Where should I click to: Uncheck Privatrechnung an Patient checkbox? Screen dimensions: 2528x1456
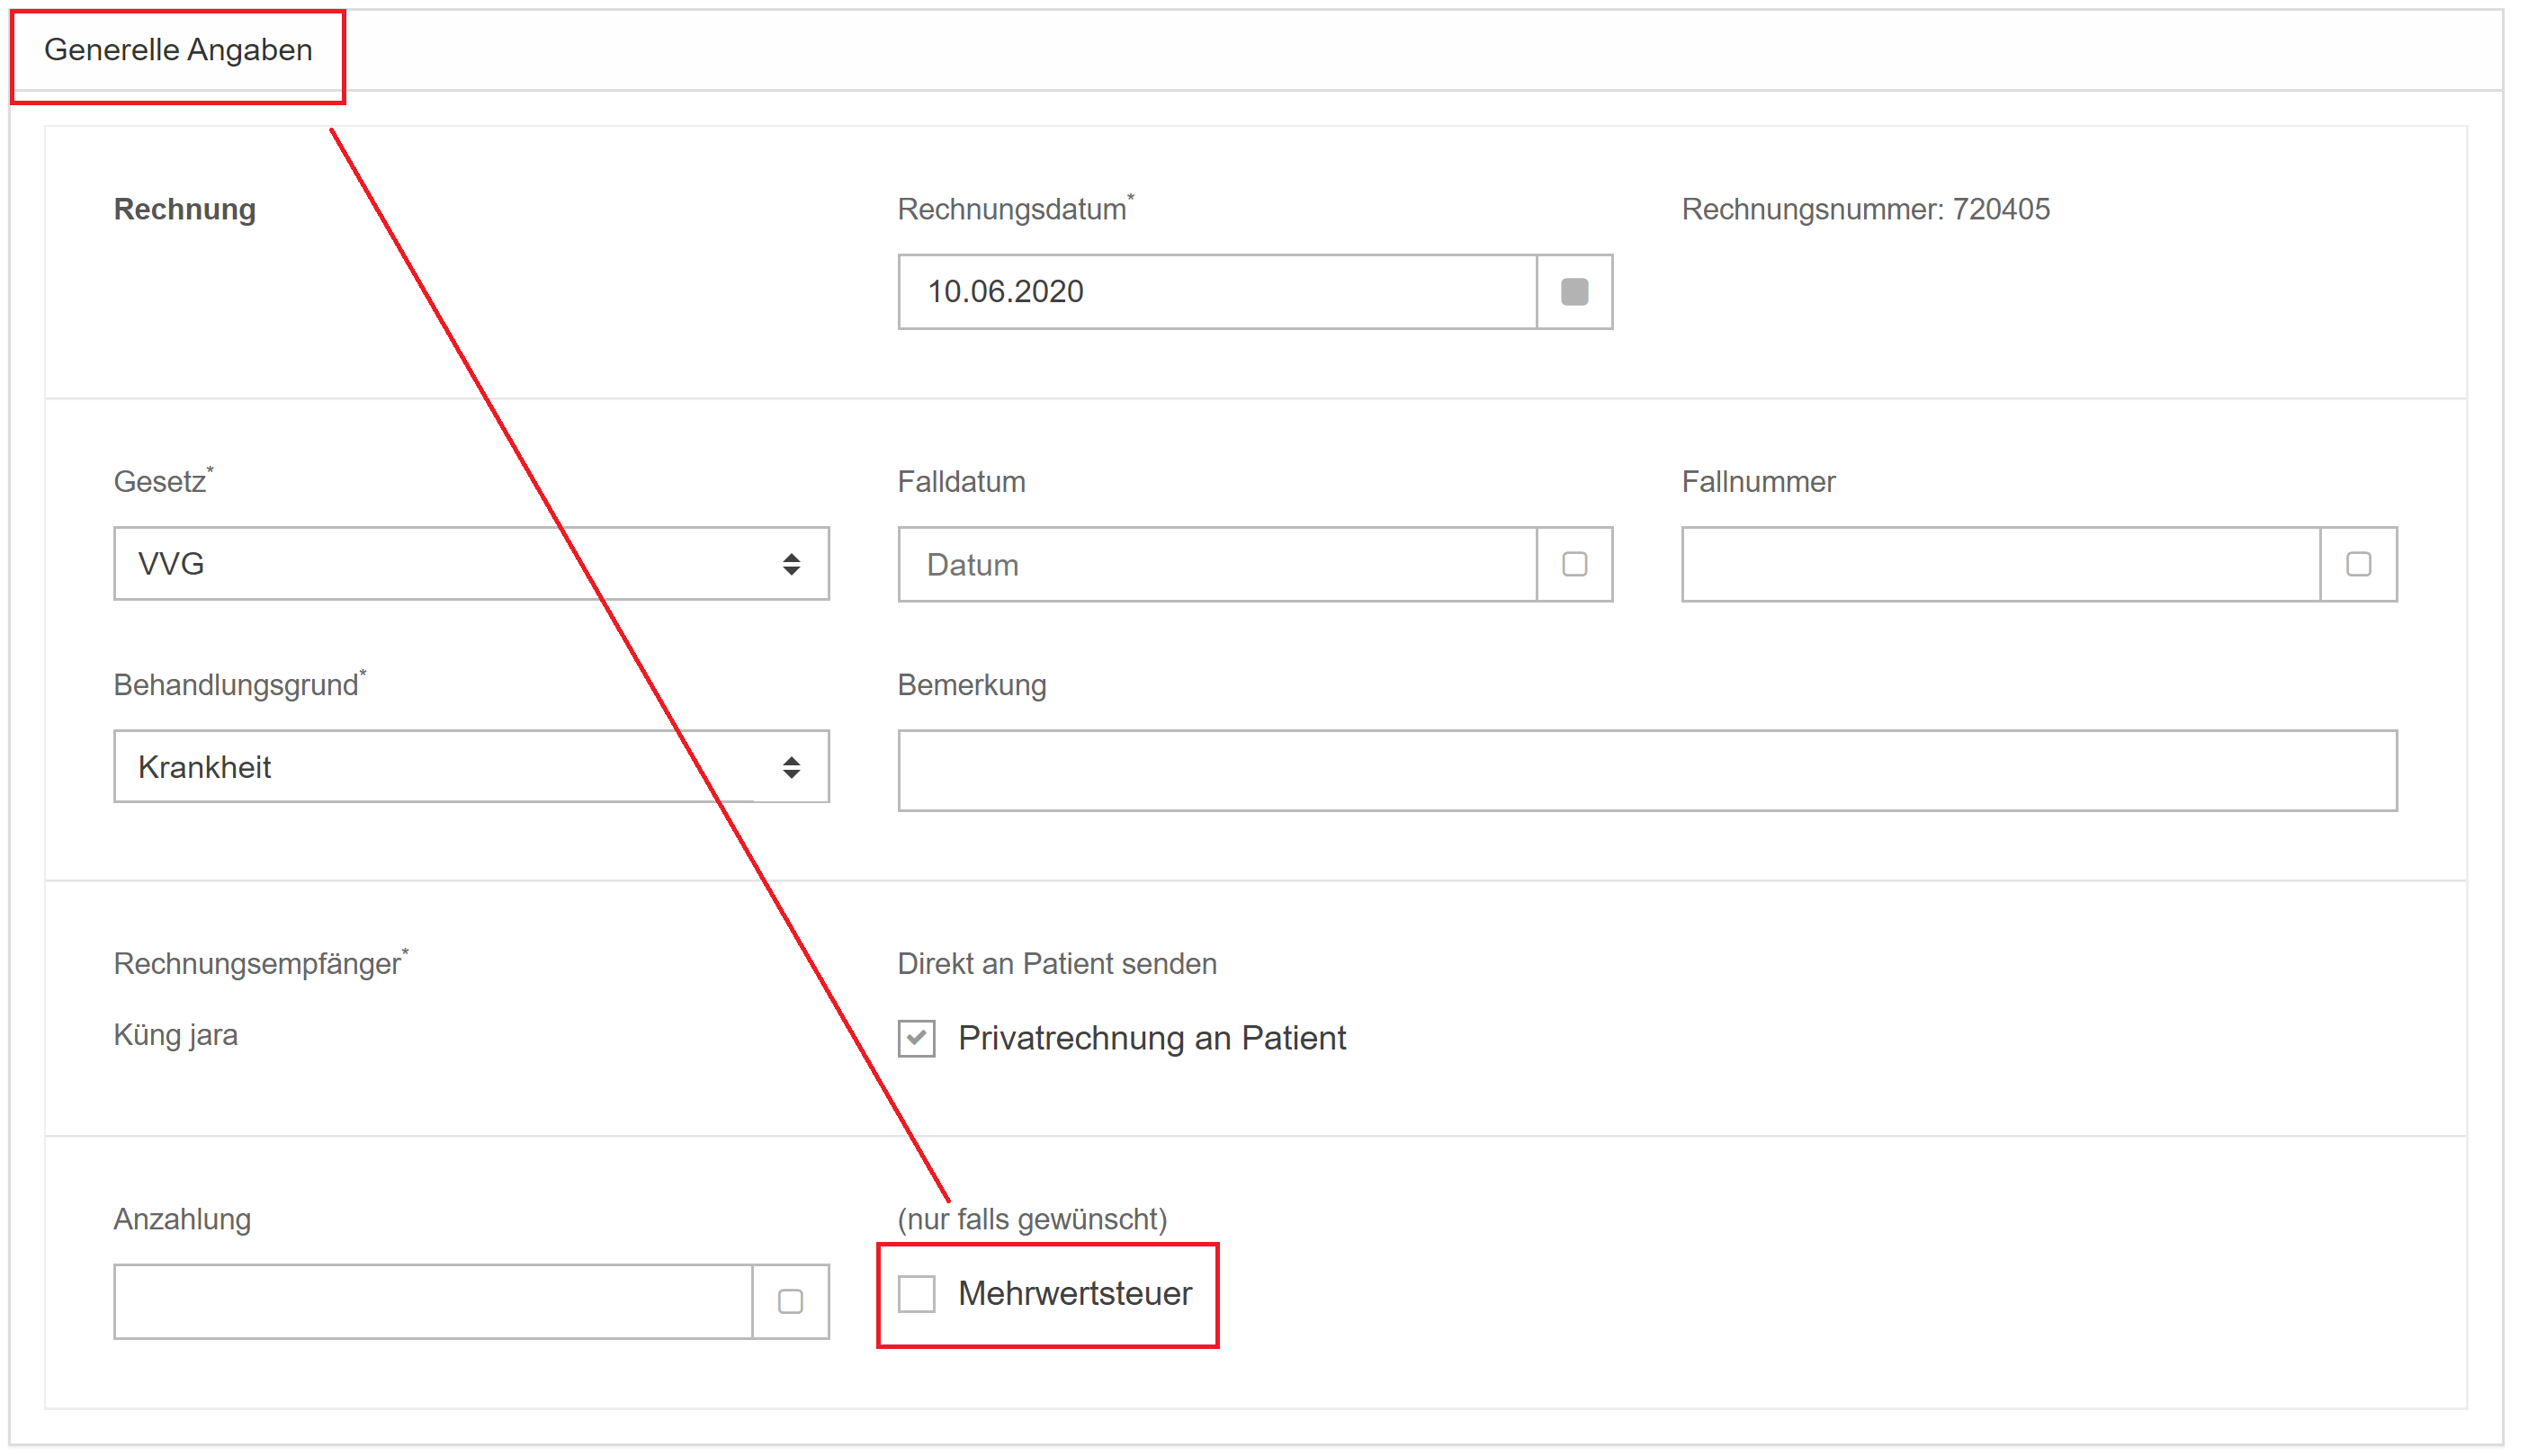coord(915,1038)
